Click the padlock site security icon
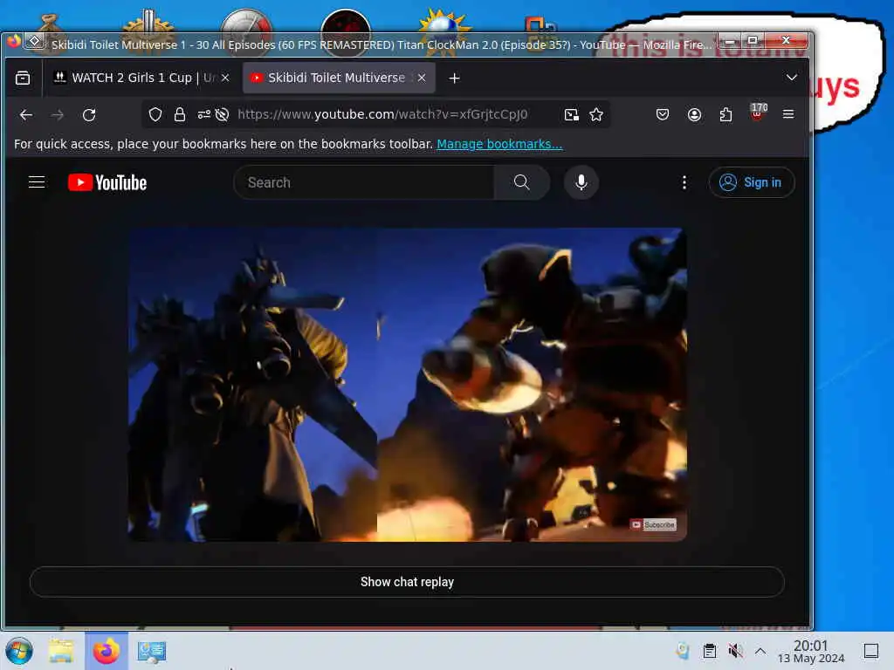The width and height of the screenshot is (894, 670). coord(180,114)
